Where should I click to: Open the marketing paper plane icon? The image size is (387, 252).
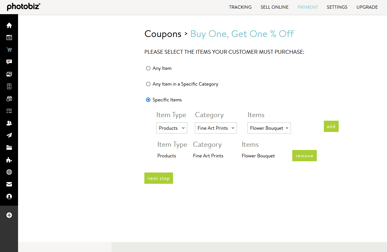click(9, 135)
